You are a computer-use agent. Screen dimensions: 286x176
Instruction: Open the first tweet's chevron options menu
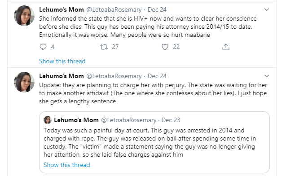(267, 9)
